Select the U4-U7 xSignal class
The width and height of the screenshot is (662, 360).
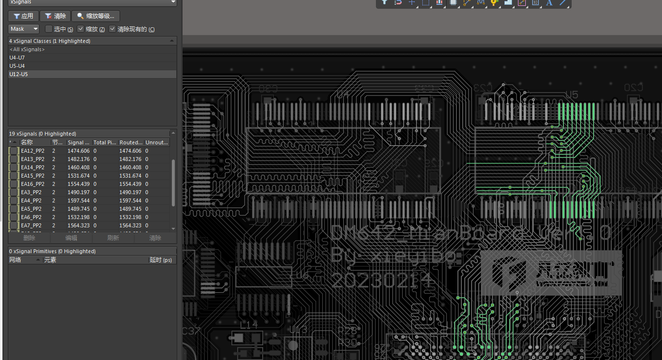92,58
